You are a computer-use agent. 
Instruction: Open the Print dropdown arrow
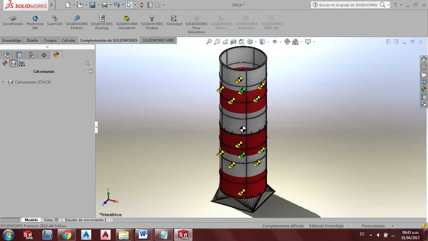pyautogui.click(x=111, y=5)
